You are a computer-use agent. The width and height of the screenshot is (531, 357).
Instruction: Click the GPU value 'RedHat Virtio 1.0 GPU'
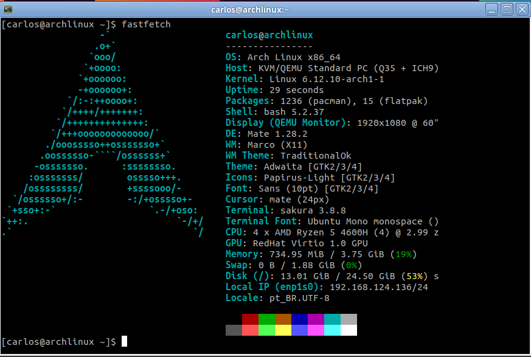coord(311,243)
